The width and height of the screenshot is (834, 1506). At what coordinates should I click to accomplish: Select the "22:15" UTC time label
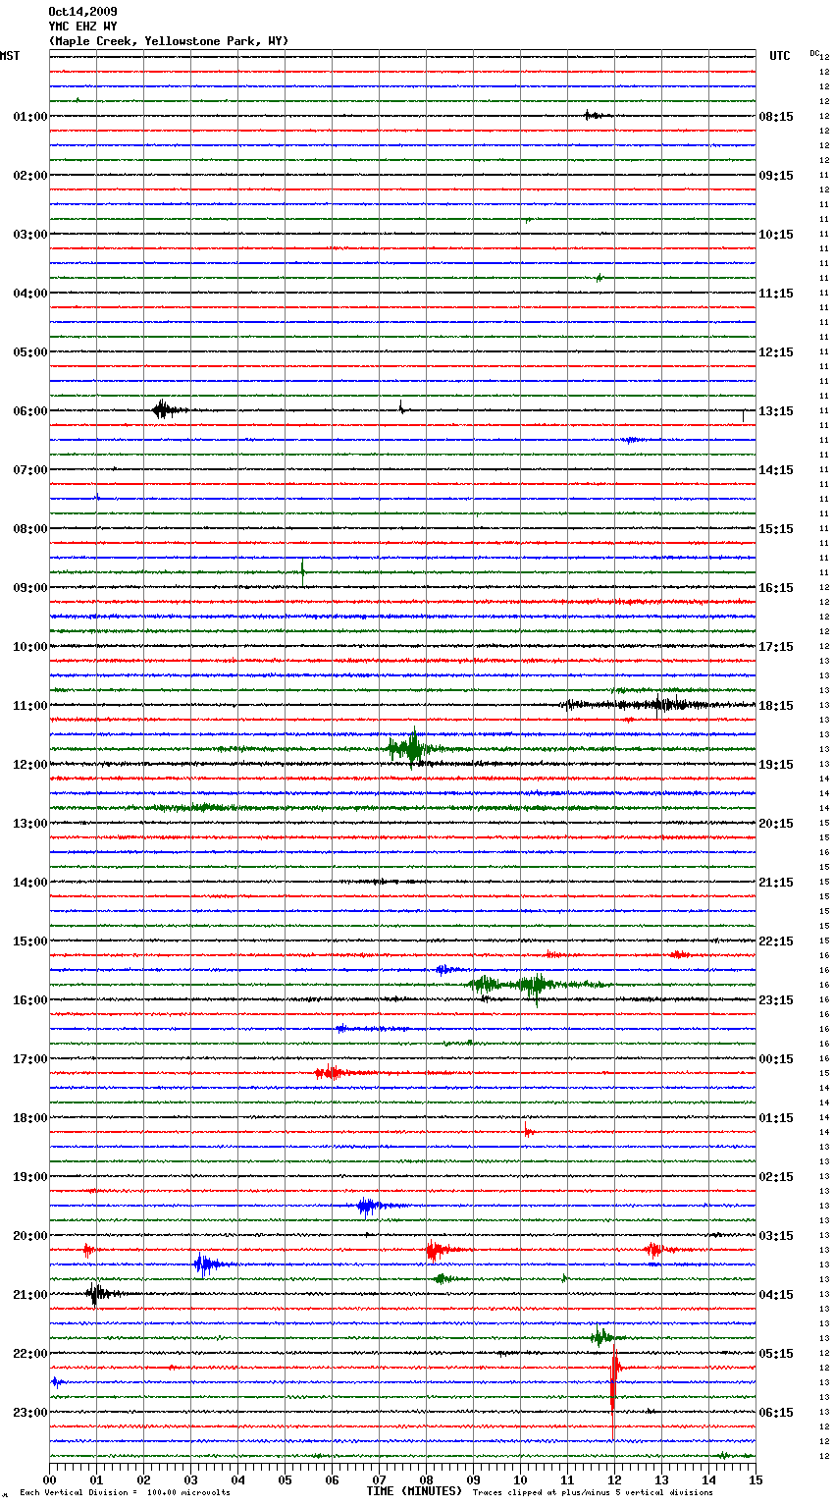coord(776,941)
